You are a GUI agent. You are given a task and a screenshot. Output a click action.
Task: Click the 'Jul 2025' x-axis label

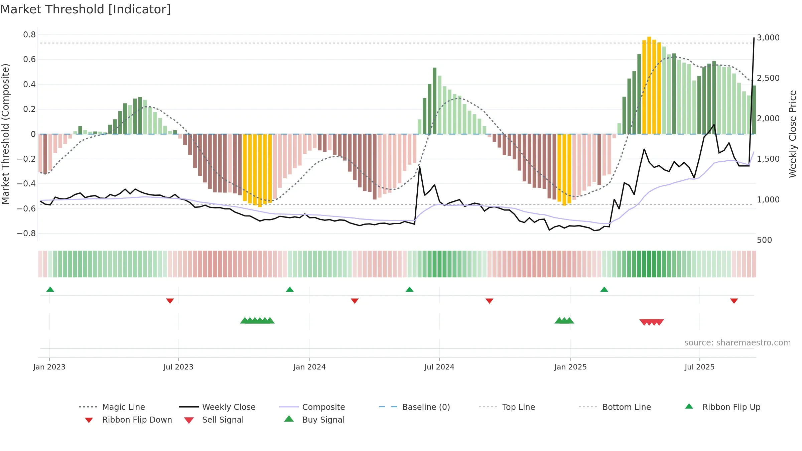699,367
